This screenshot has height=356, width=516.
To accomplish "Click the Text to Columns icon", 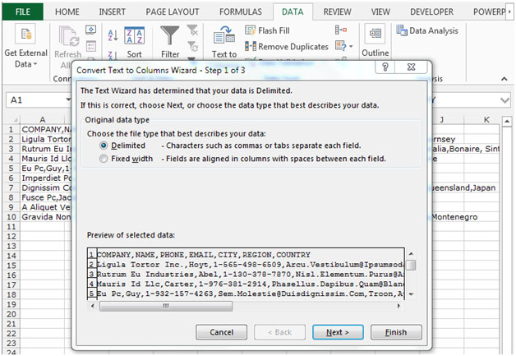I will (x=224, y=35).
